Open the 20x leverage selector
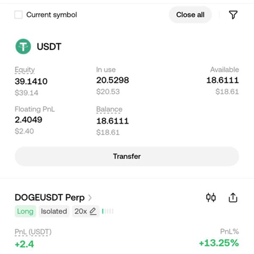 86,211
